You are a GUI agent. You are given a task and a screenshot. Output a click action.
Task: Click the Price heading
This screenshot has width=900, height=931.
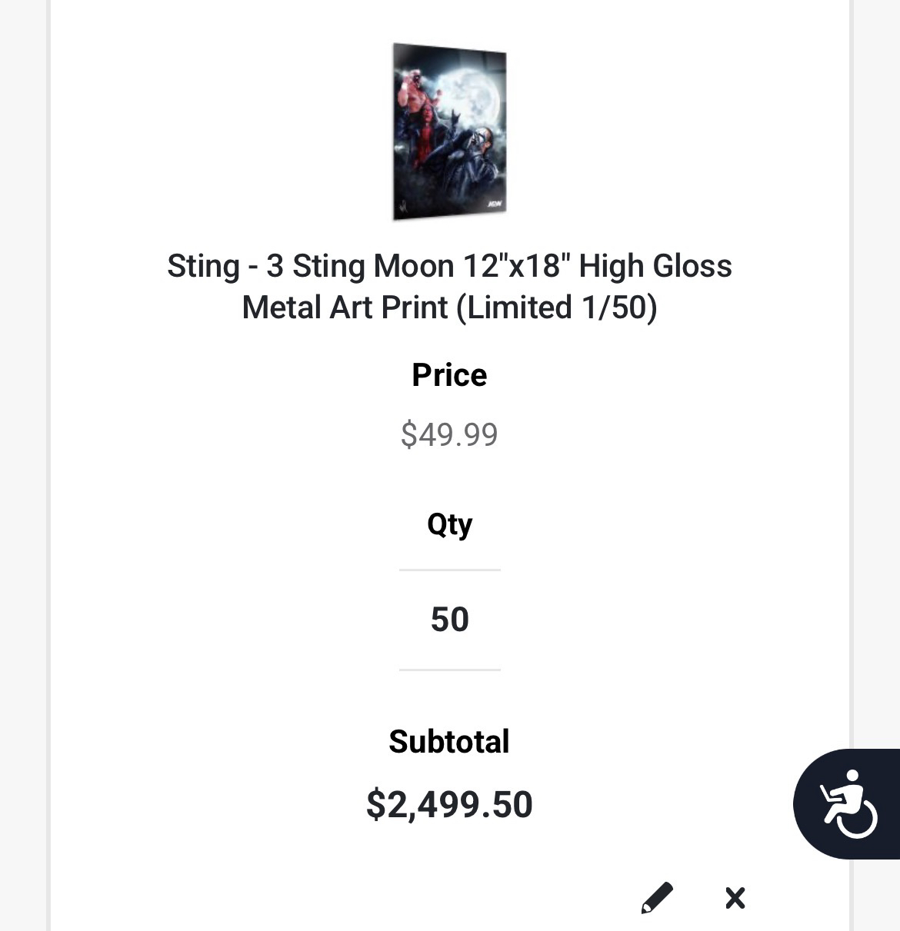pyautogui.click(x=449, y=375)
